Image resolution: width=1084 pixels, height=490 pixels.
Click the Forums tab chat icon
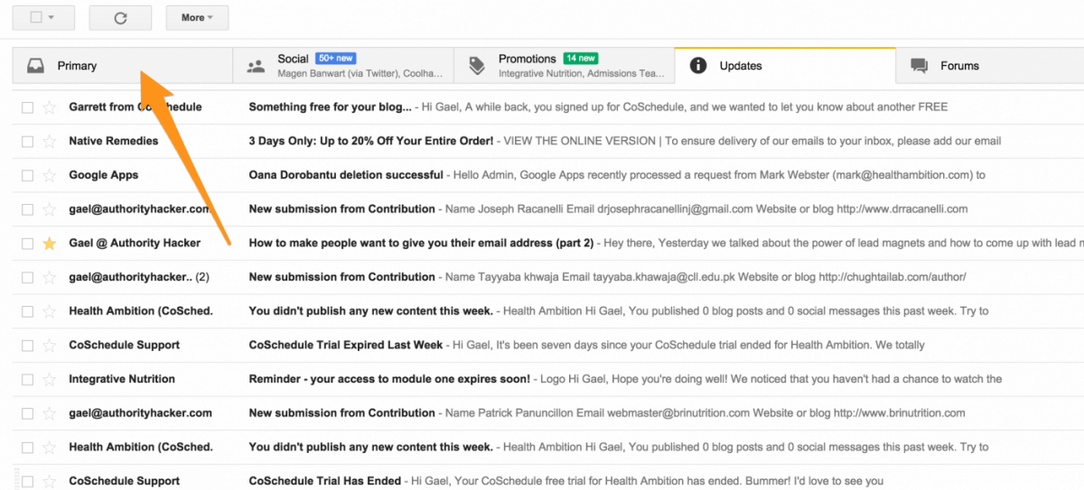click(920, 66)
